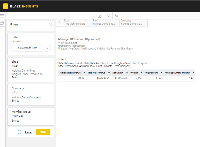The height and width of the screenshot is (147, 200).
Task: Click the Average Number of Items header
Action: (177, 73)
